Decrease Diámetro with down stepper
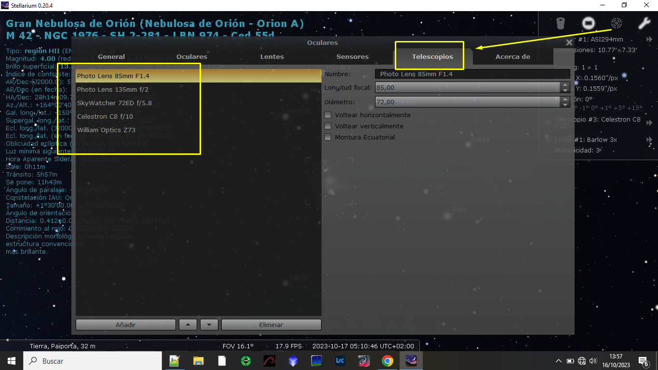 (x=565, y=105)
